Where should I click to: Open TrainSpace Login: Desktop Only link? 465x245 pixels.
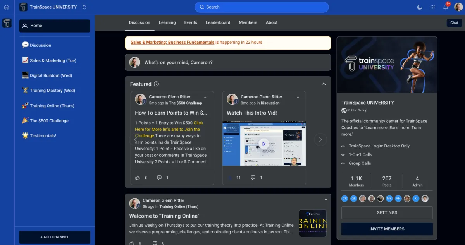pos(379,146)
